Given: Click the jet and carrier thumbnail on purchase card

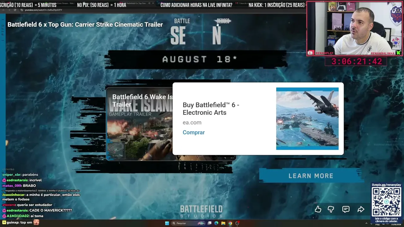Looking at the screenshot, I should coord(307,119).
